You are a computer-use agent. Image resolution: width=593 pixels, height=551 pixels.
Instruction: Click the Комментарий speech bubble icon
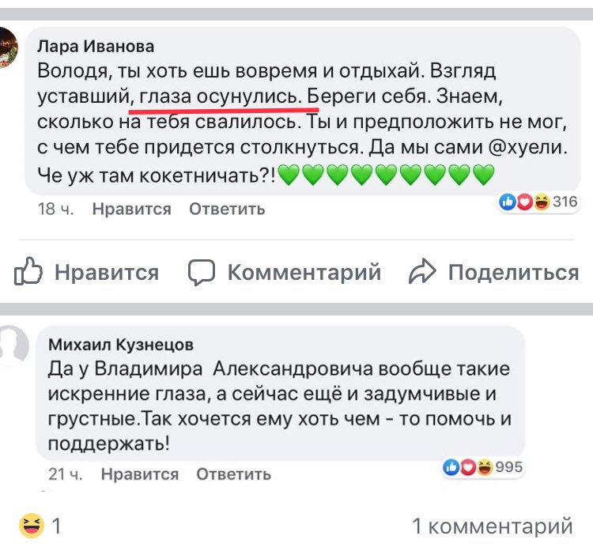coord(202,273)
